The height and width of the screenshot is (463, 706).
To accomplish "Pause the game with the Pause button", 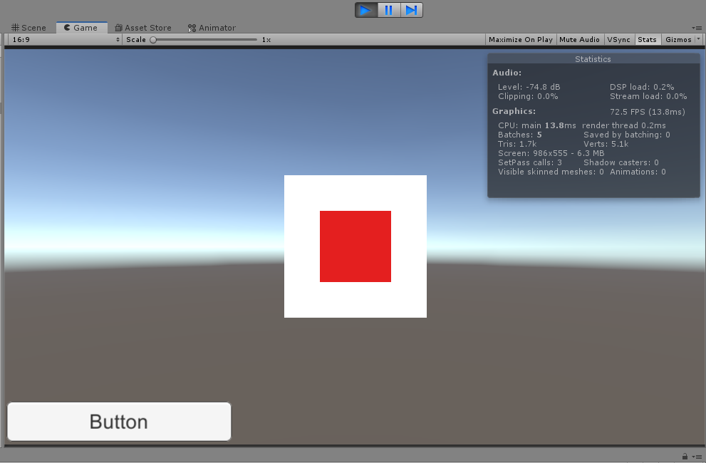I will (388, 10).
